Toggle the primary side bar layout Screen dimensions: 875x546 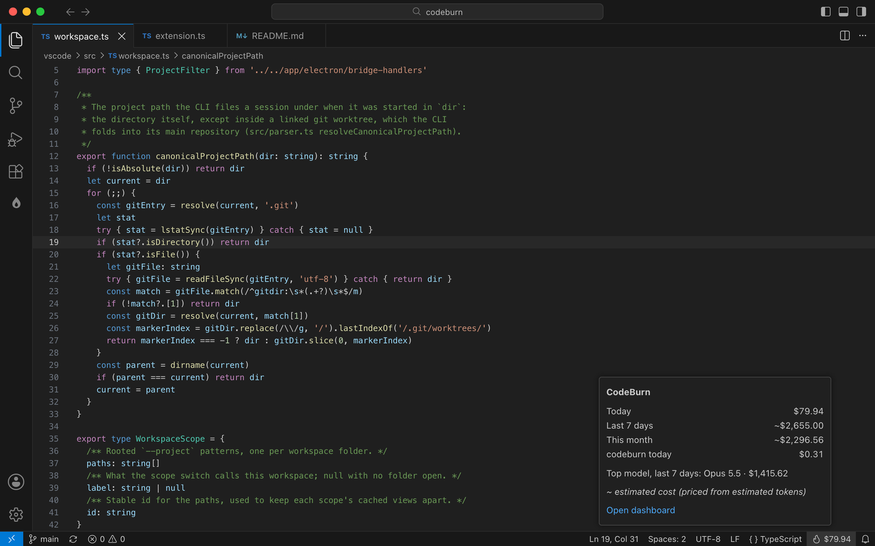[x=826, y=11]
